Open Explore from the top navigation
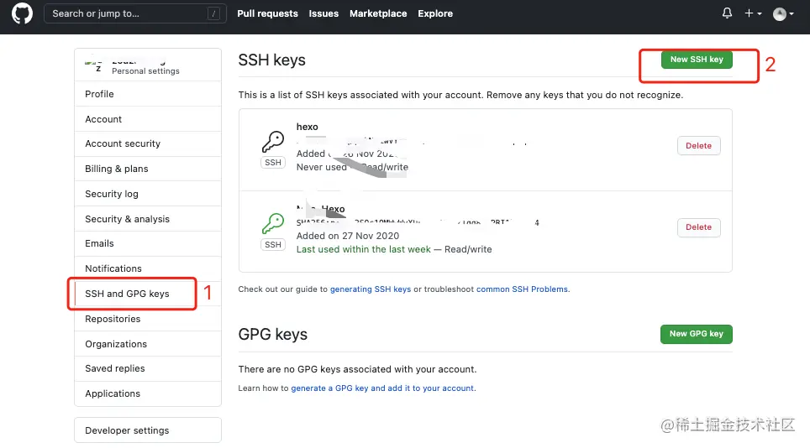The image size is (810, 448). pyautogui.click(x=435, y=13)
